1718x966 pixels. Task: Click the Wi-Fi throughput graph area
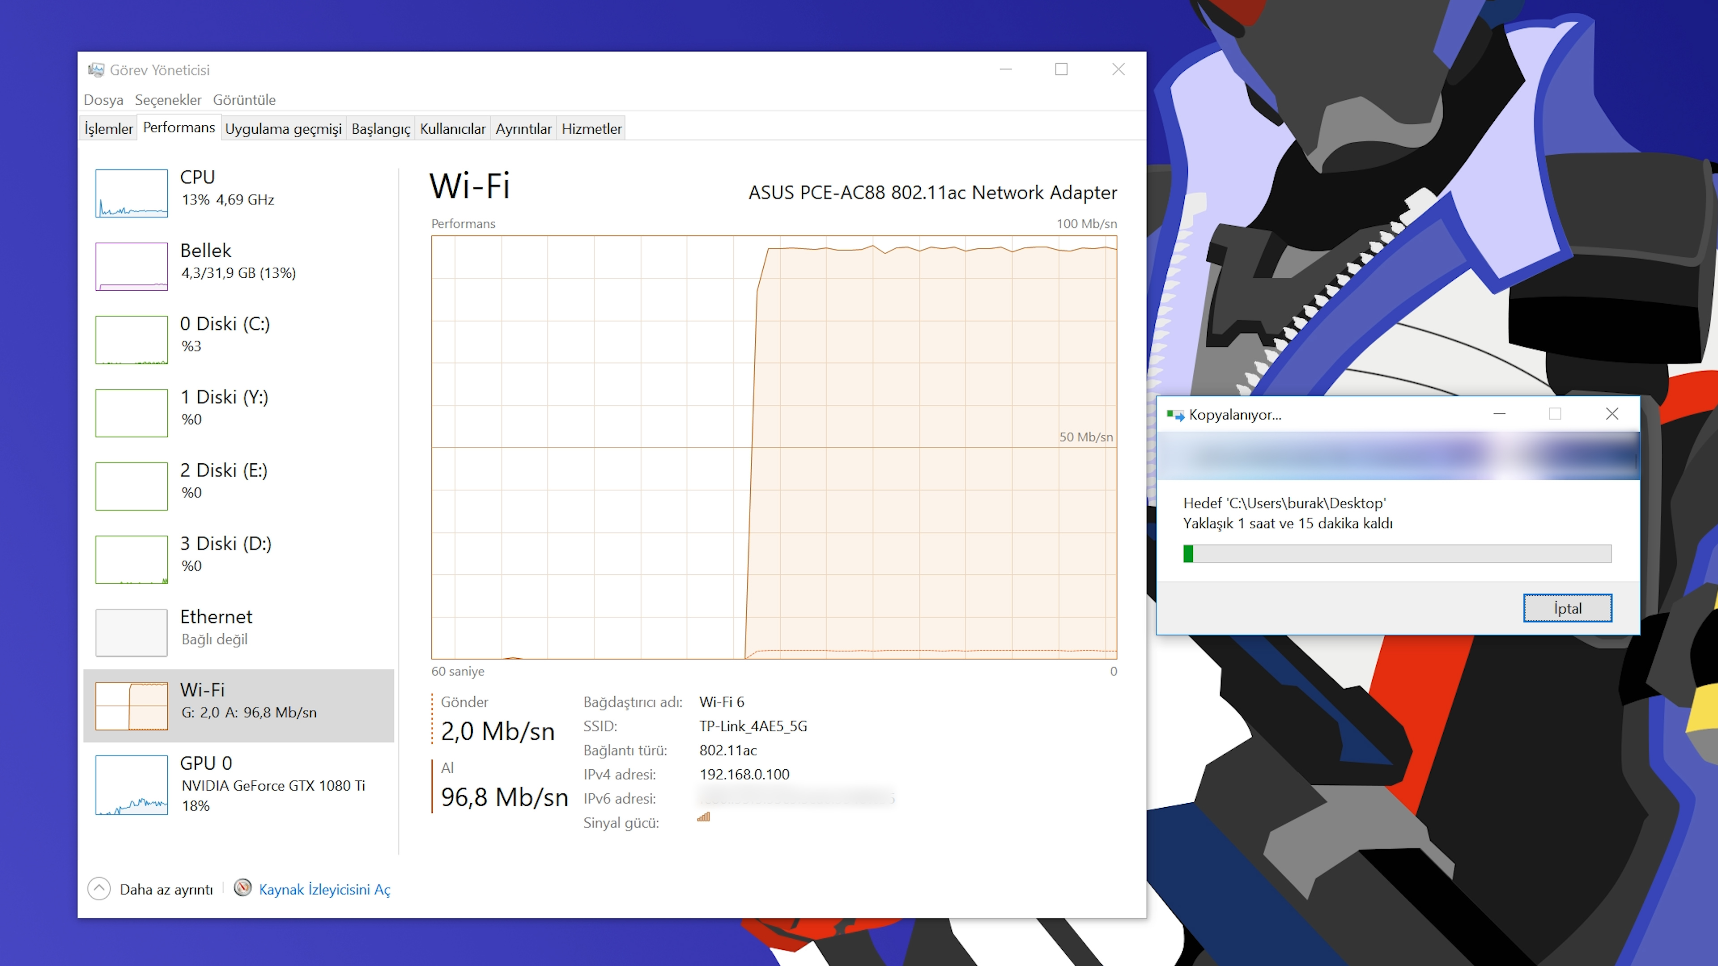(x=774, y=447)
